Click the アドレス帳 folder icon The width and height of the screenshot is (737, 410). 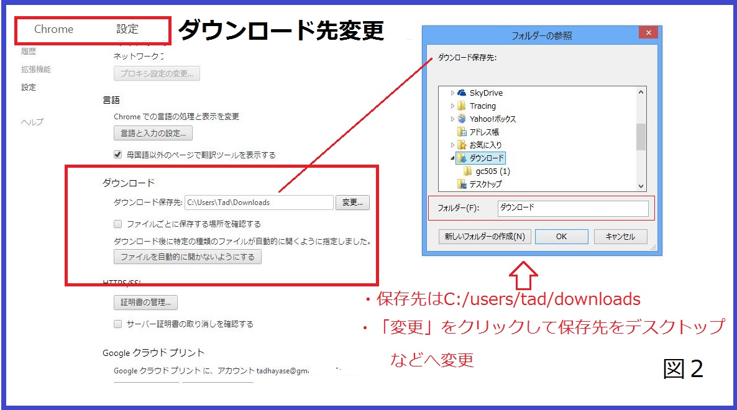point(462,132)
